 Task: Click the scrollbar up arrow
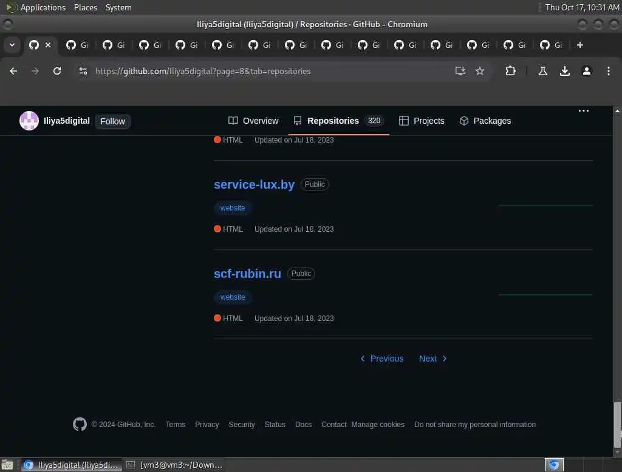[617, 111]
